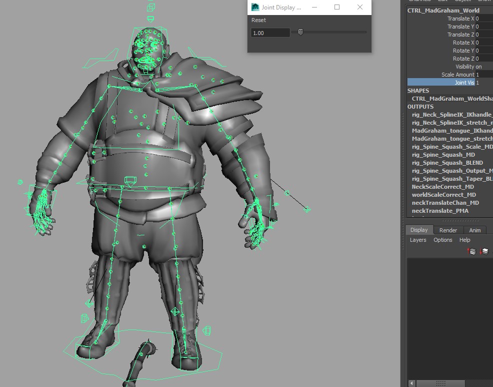Click the Translate X value field
Image resolution: width=493 pixels, height=387 pixels.
tap(484, 19)
